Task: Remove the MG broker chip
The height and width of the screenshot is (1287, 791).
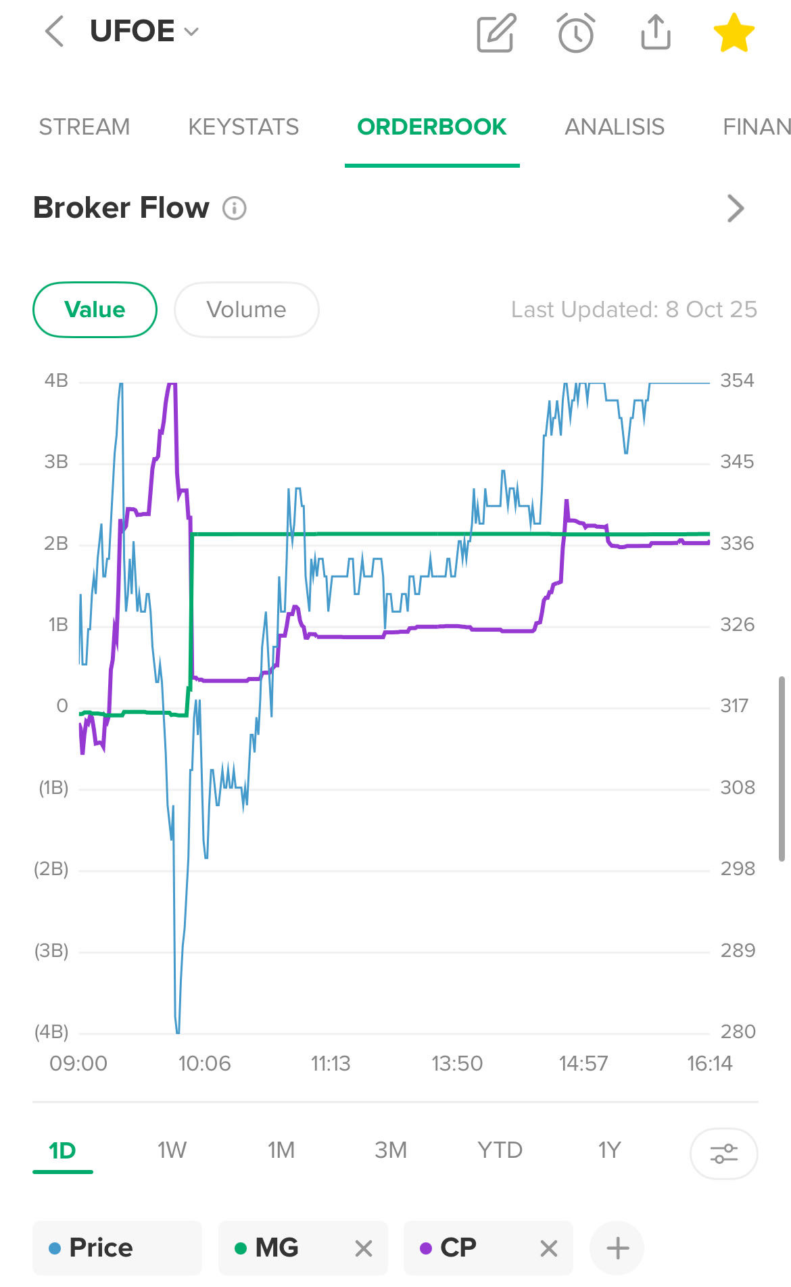Action: [364, 1248]
